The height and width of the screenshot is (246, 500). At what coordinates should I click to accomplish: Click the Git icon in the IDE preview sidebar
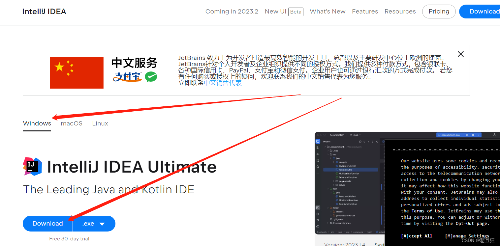318,220
